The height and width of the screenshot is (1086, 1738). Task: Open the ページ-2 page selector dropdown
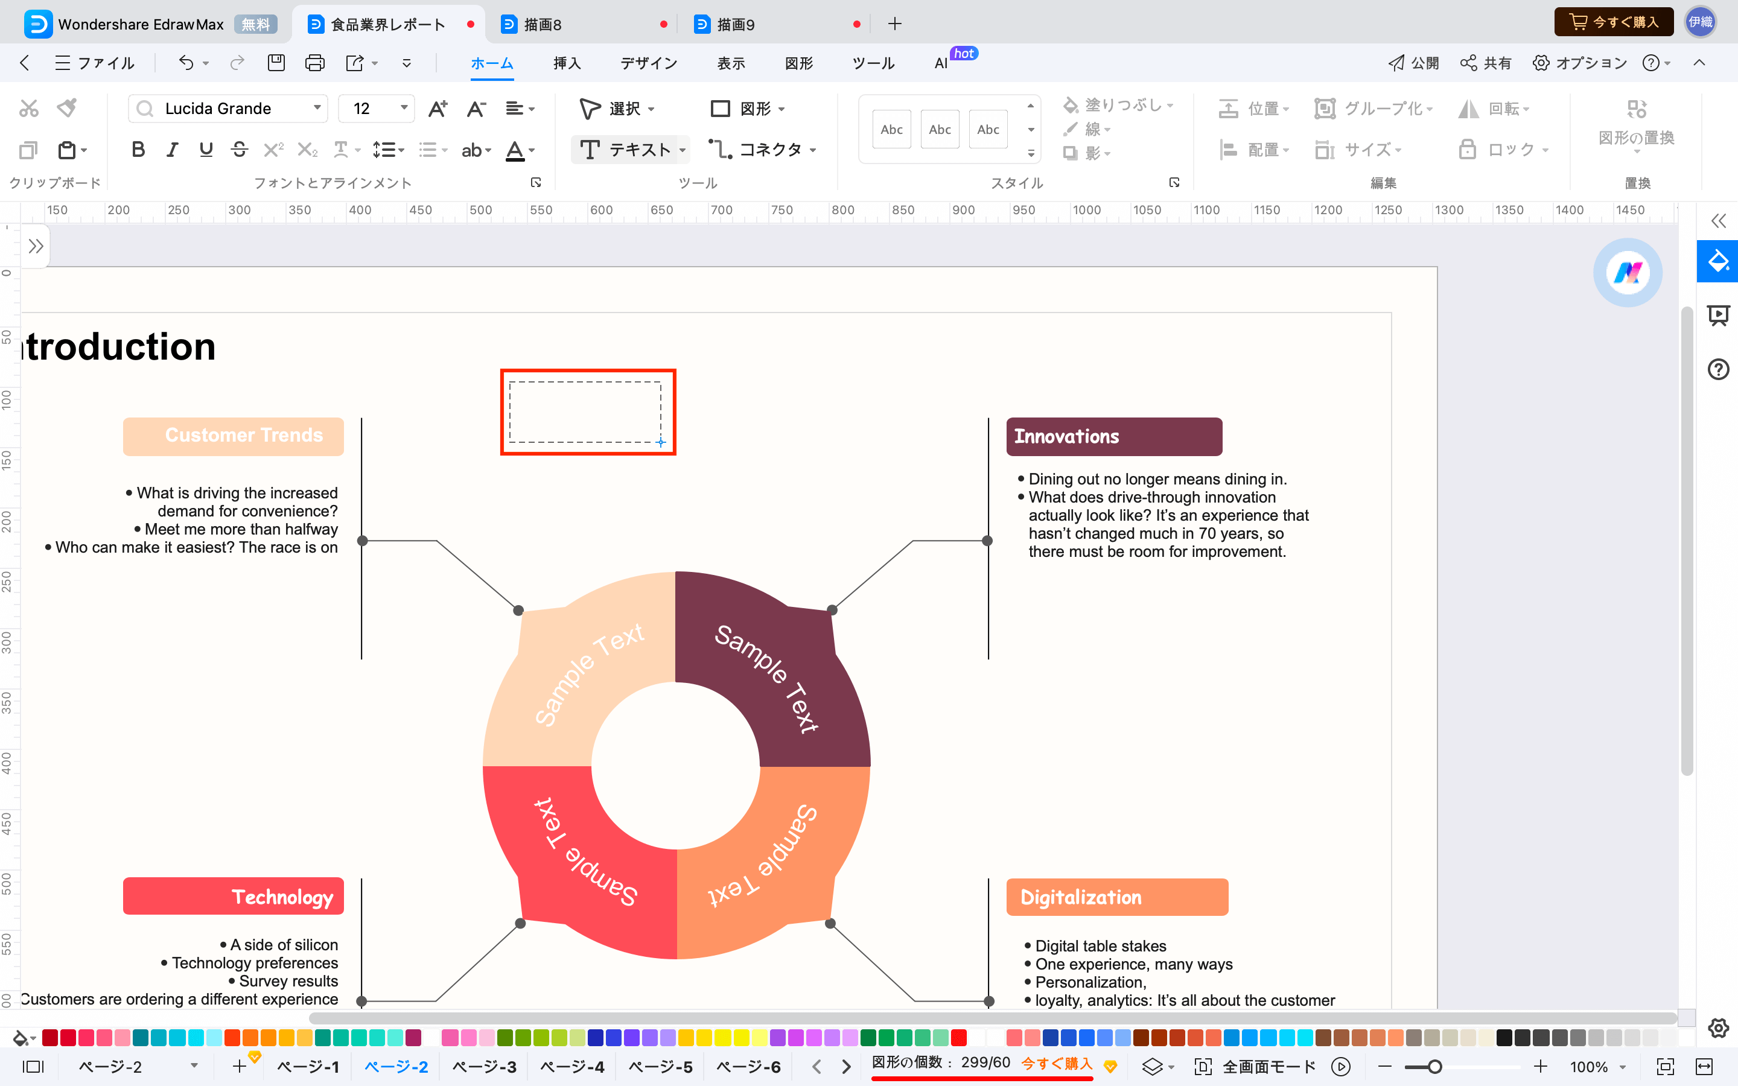pyautogui.click(x=194, y=1066)
